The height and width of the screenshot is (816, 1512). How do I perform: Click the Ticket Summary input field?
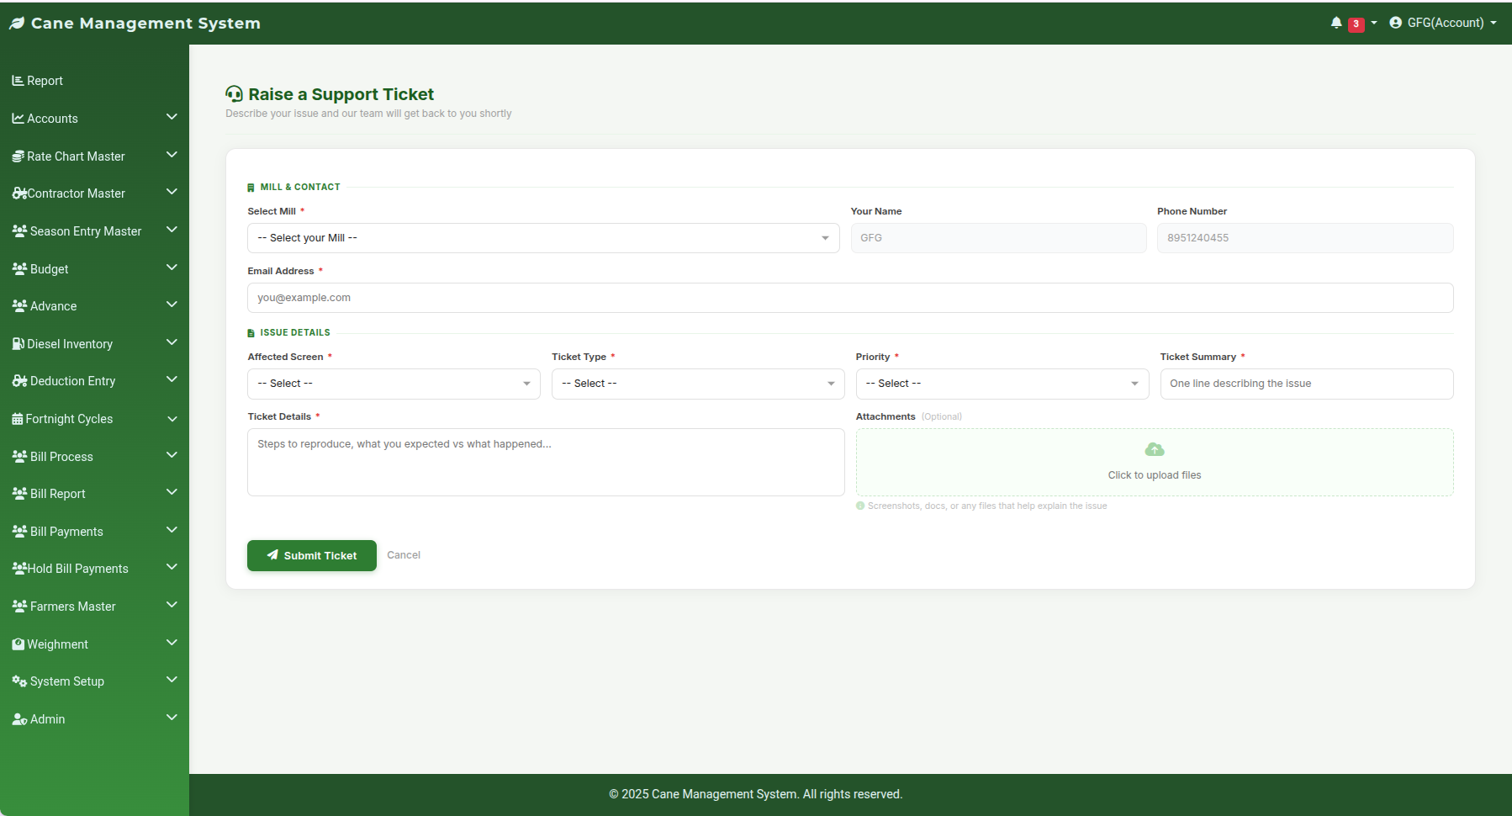click(1307, 384)
